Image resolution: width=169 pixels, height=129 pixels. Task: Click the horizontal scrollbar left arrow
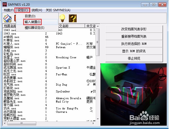tap(5, 123)
